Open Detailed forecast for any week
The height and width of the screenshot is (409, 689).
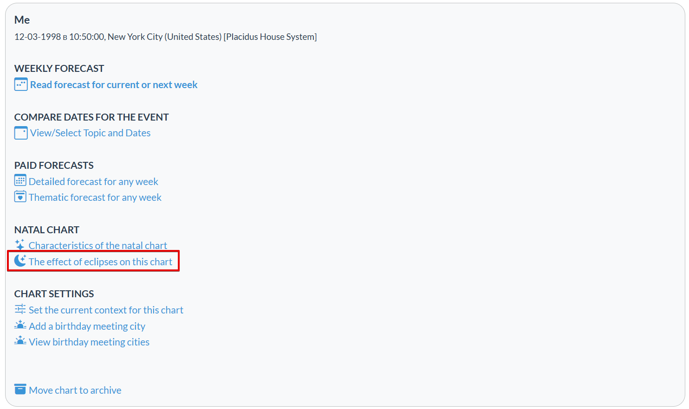(x=93, y=182)
